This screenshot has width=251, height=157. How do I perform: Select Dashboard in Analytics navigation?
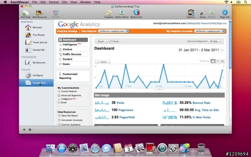73,40
